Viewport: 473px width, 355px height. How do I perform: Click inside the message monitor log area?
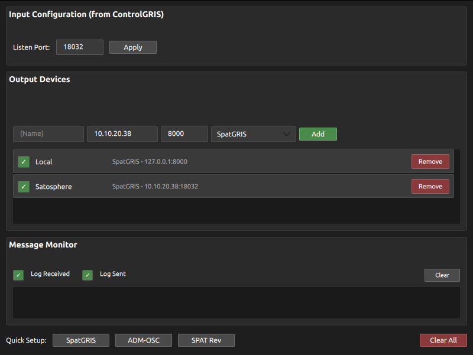point(237,303)
